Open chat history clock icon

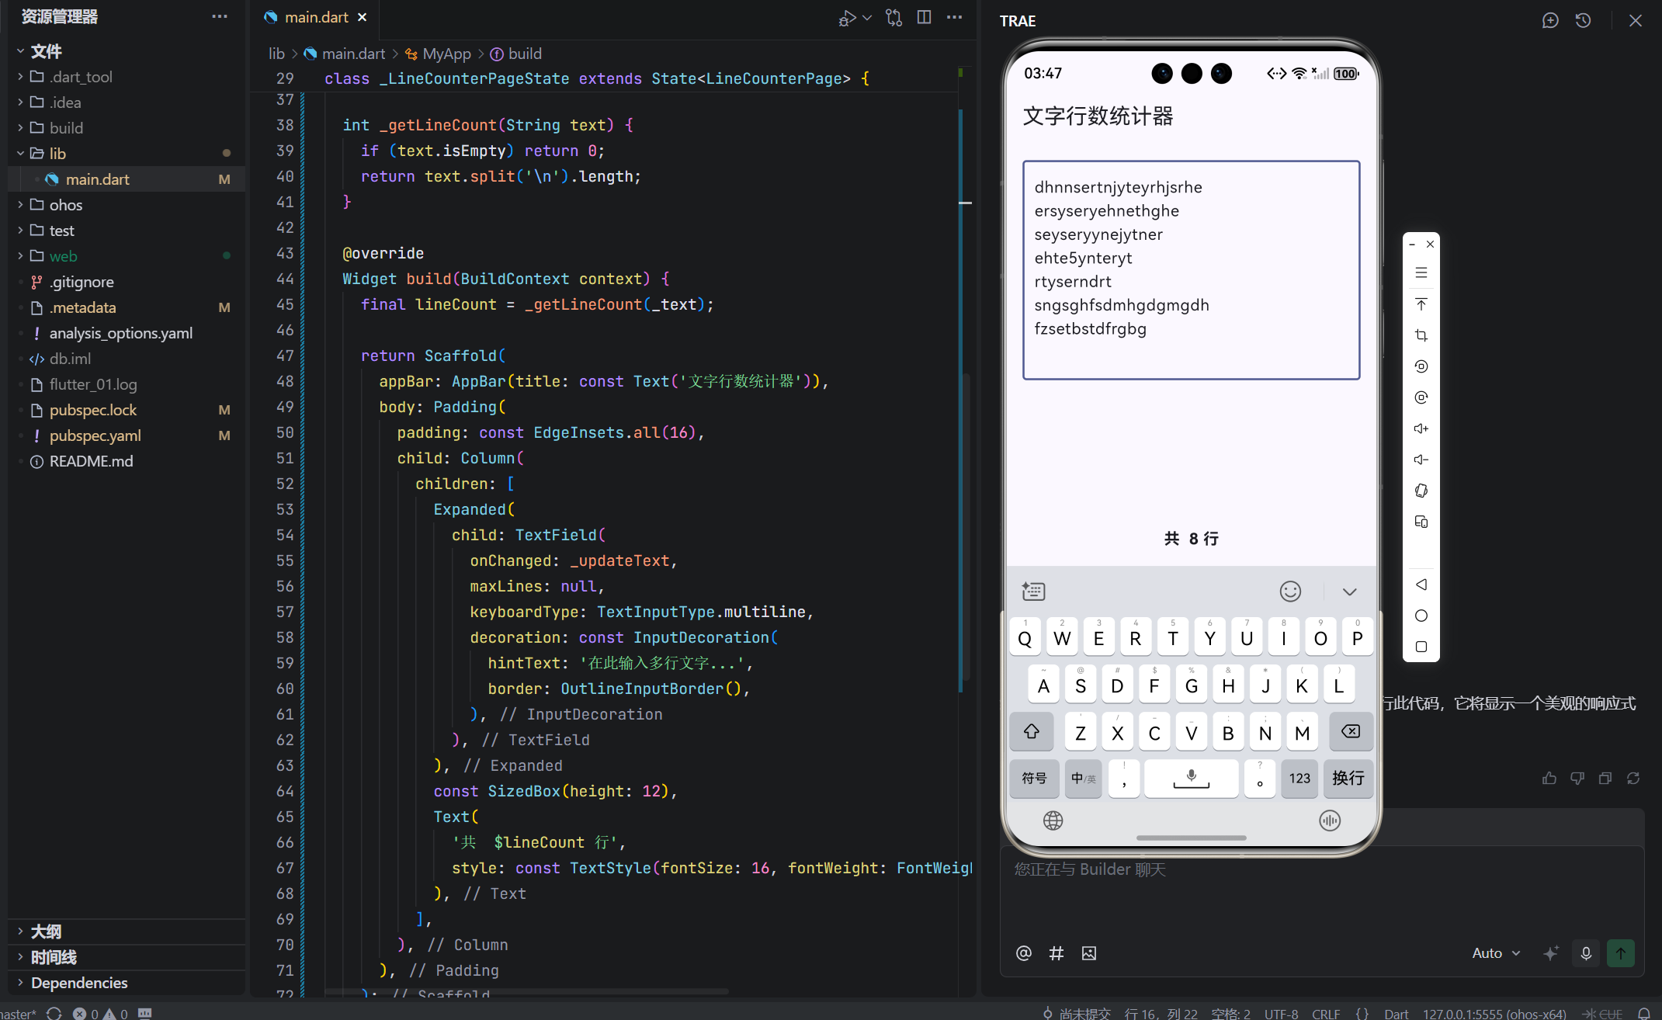1583,21
